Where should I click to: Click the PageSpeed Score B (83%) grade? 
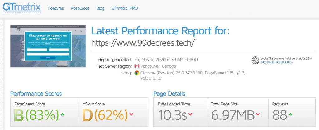pyautogui.click(x=36, y=115)
